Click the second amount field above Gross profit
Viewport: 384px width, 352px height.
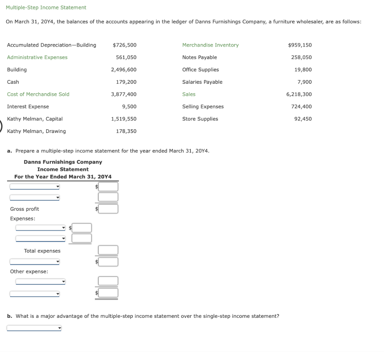(x=108, y=197)
